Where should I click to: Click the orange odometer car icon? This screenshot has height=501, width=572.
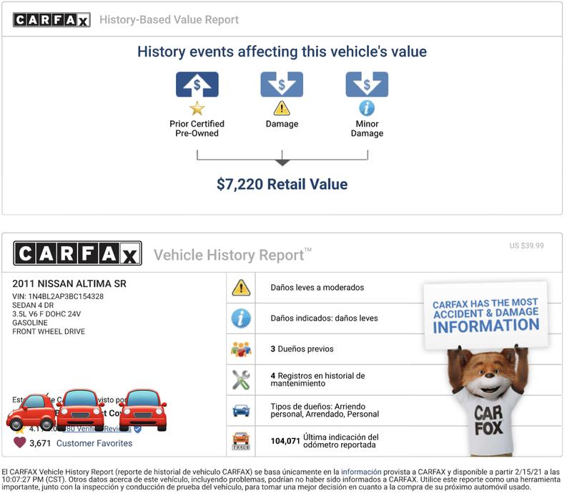click(x=242, y=441)
